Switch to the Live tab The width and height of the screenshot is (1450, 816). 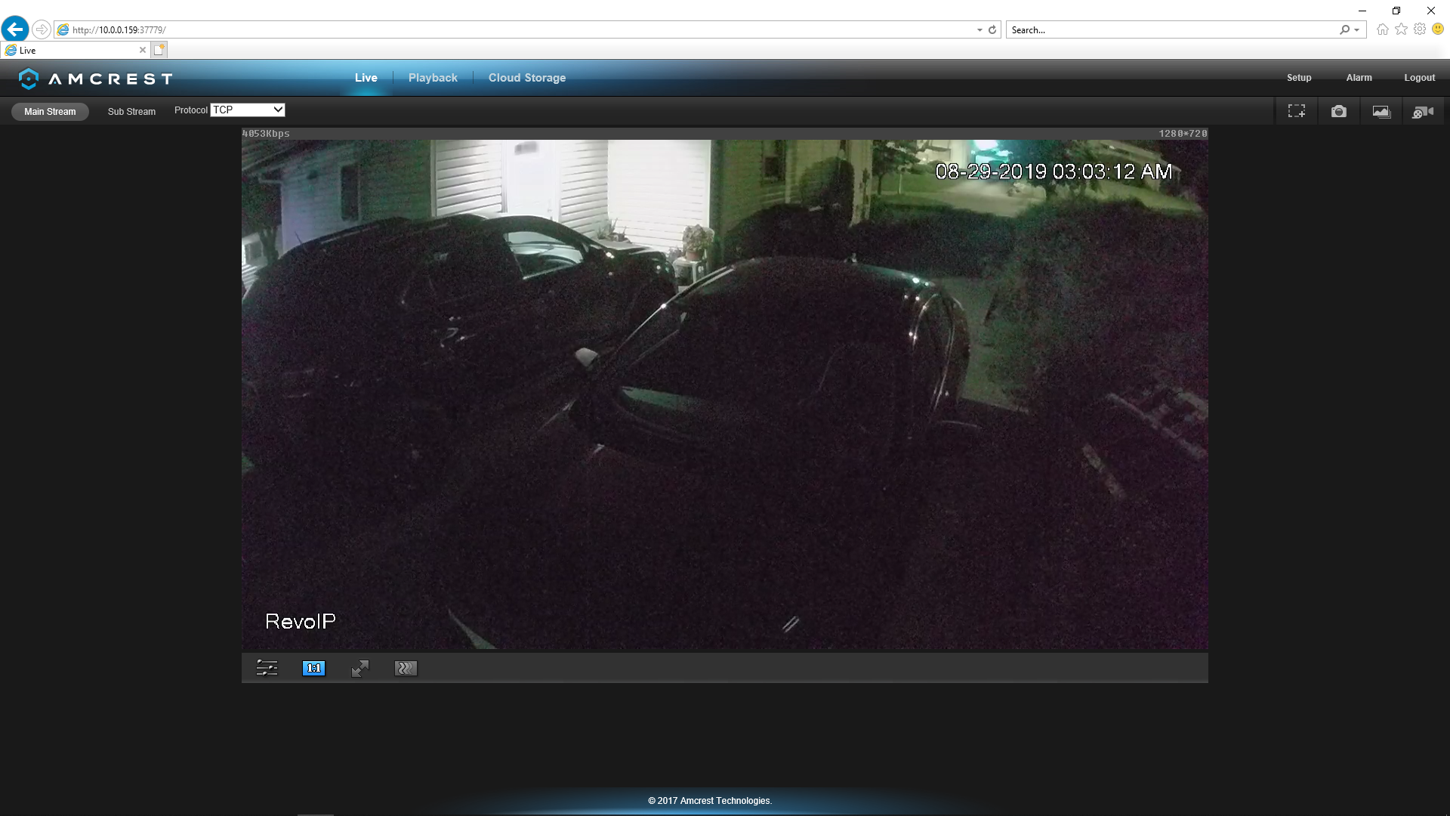366,78
